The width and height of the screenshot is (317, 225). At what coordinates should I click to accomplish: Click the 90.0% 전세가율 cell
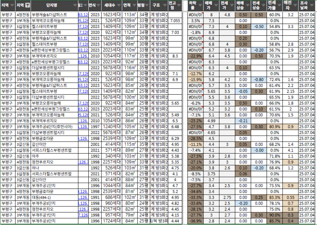click(275, 215)
